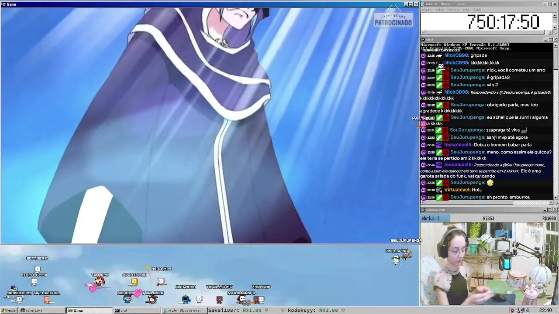Click the chat window scrollbar down arrow
Viewport: 559px width, 314px height.
(x=556, y=198)
